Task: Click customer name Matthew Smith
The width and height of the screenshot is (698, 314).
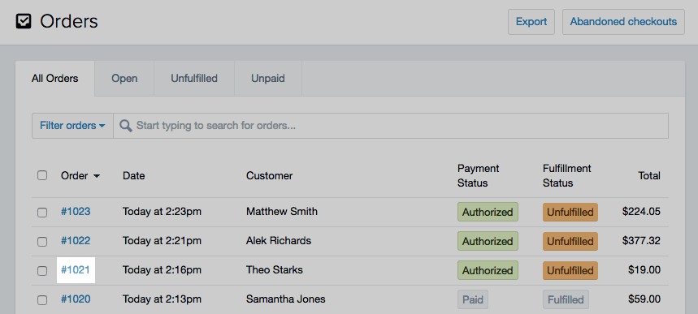Action: [282, 211]
